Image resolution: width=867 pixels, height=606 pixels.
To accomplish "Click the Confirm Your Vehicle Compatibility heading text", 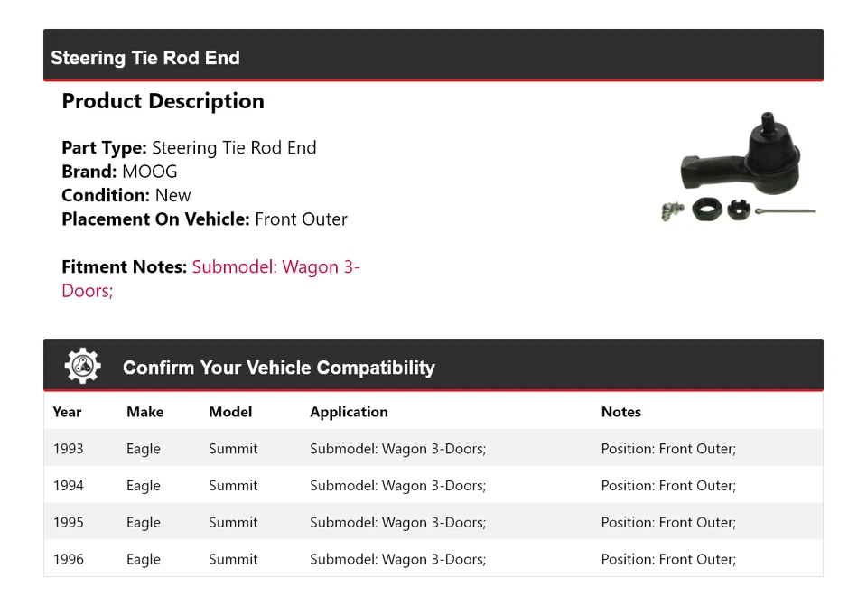I will click(x=278, y=368).
